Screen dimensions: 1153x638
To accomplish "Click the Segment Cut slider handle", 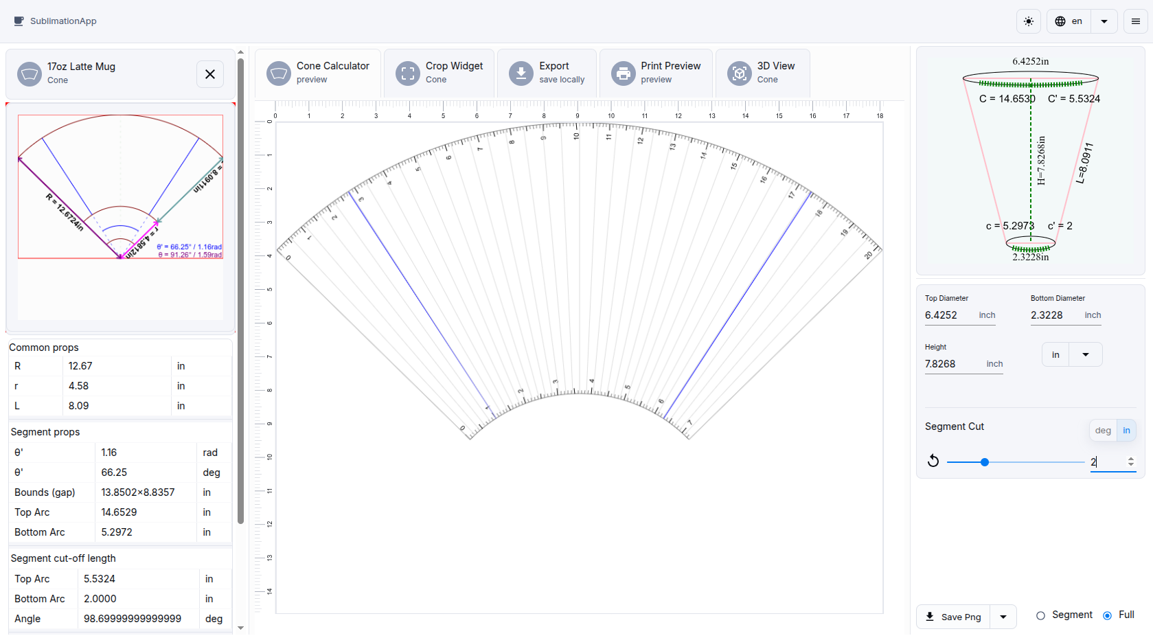I will tap(985, 462).
